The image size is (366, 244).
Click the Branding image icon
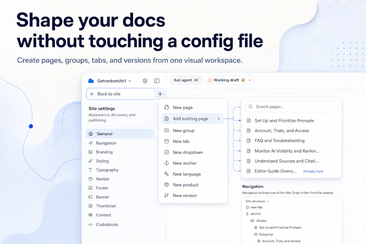pyautogui.click(x=91, y=152)
